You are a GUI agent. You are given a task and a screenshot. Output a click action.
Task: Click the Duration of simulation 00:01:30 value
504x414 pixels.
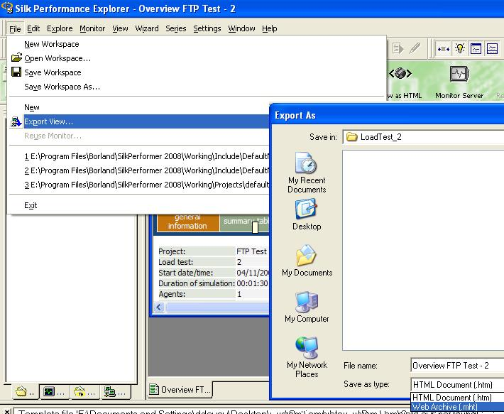pyautogui.click(x=252, y=283)
